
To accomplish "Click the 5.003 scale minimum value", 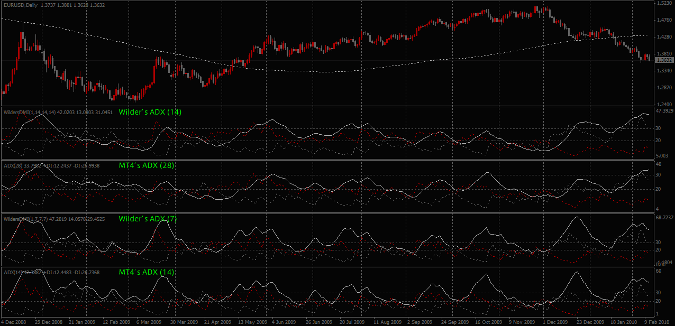I will [x=662, y=156].
